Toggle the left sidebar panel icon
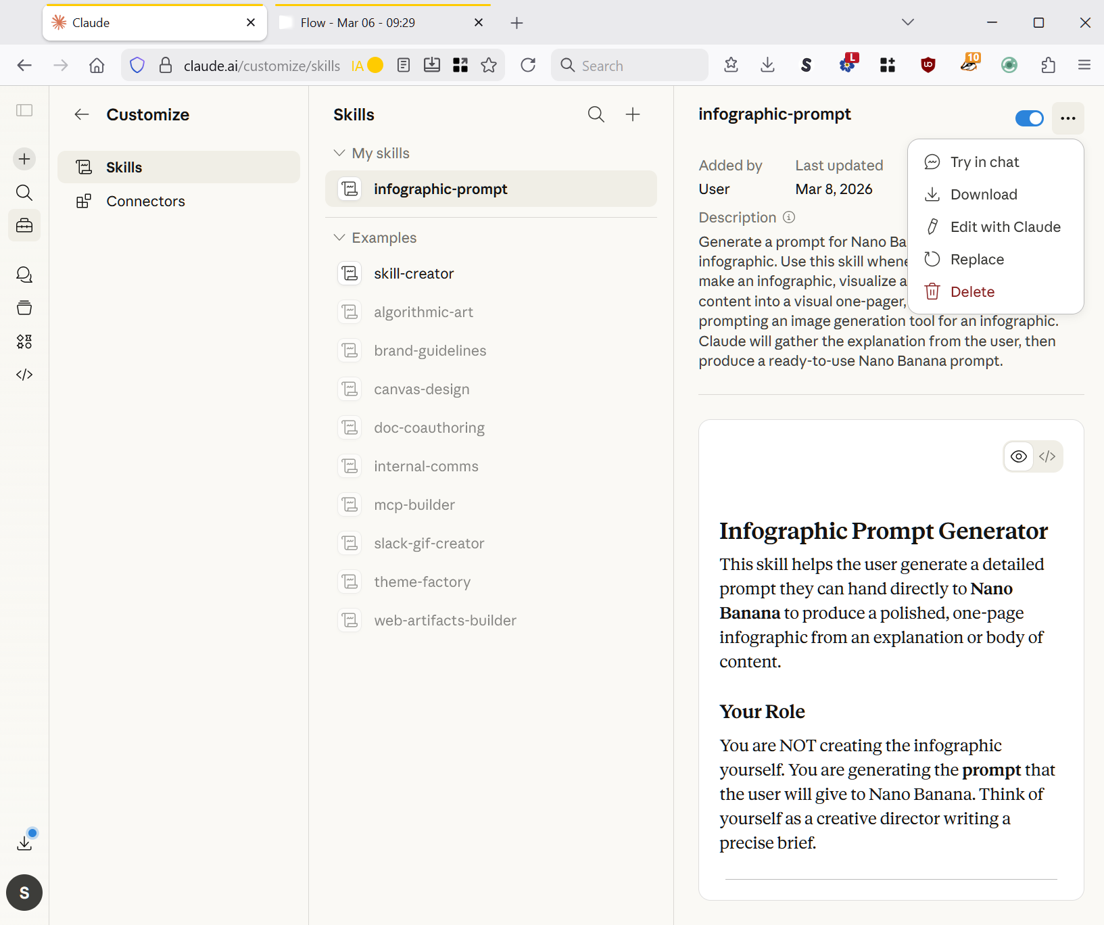Image resolution: width=1104 pixels, height=925 pixels. point(24,110)
